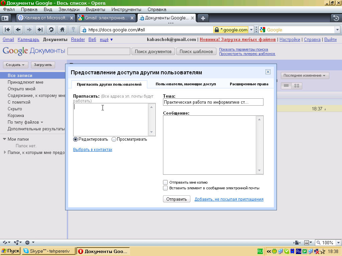Switch to Расширенные права tab

[x=249, y=84]
